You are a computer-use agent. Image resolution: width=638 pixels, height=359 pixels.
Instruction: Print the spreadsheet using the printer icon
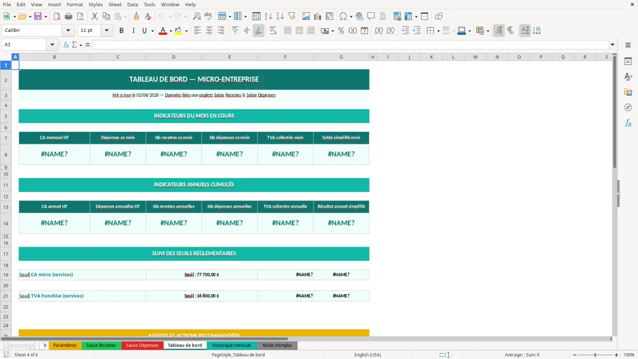68,16
